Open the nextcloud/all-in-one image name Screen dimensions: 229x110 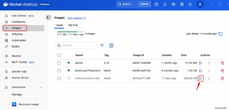(x=87, y=78)
